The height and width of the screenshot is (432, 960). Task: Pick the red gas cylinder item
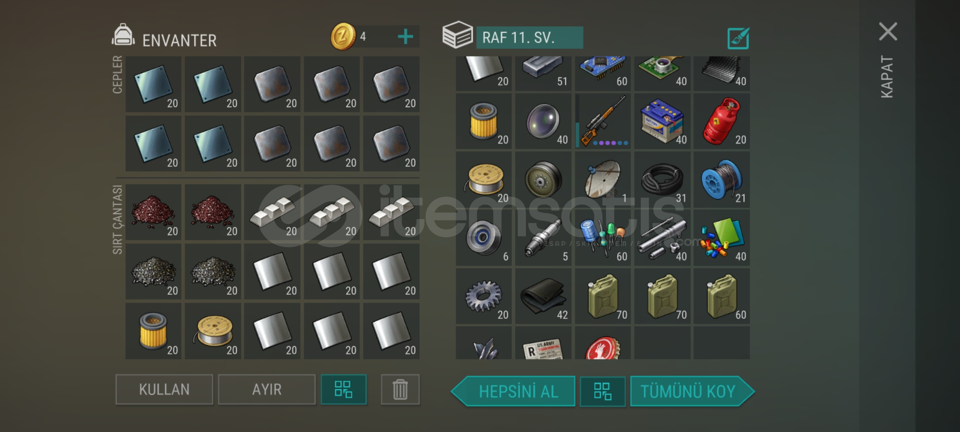722,121
